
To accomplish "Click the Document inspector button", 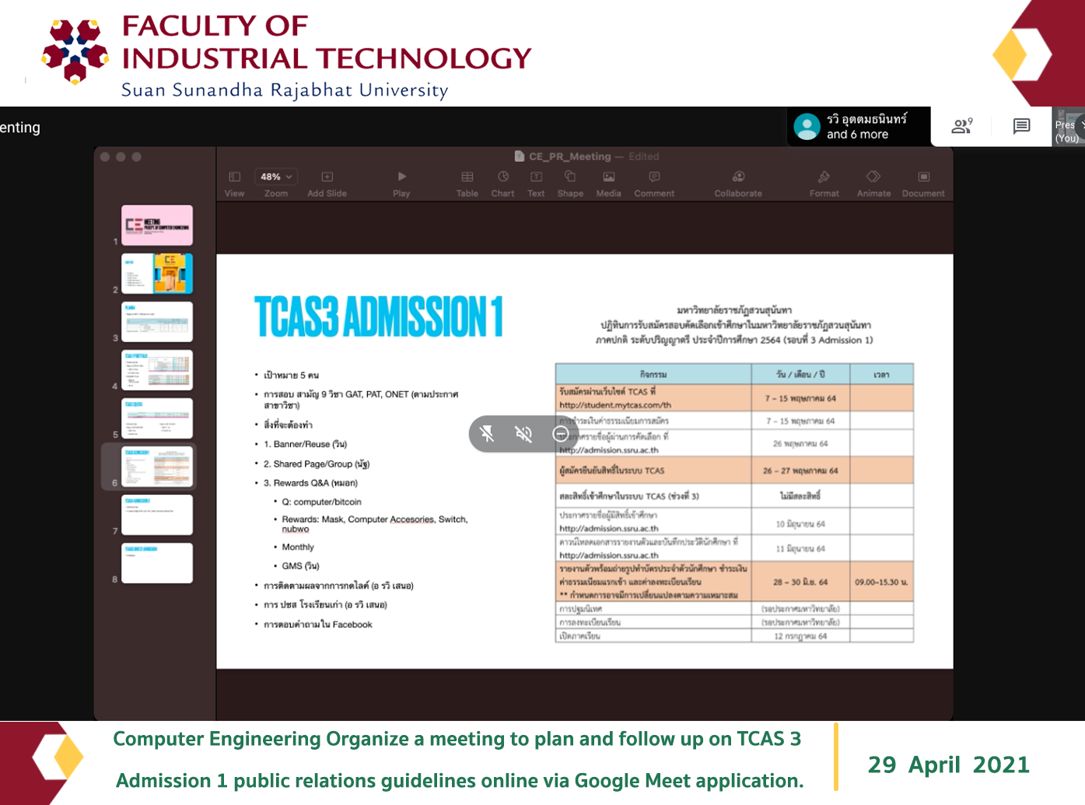I will point(923,177).
